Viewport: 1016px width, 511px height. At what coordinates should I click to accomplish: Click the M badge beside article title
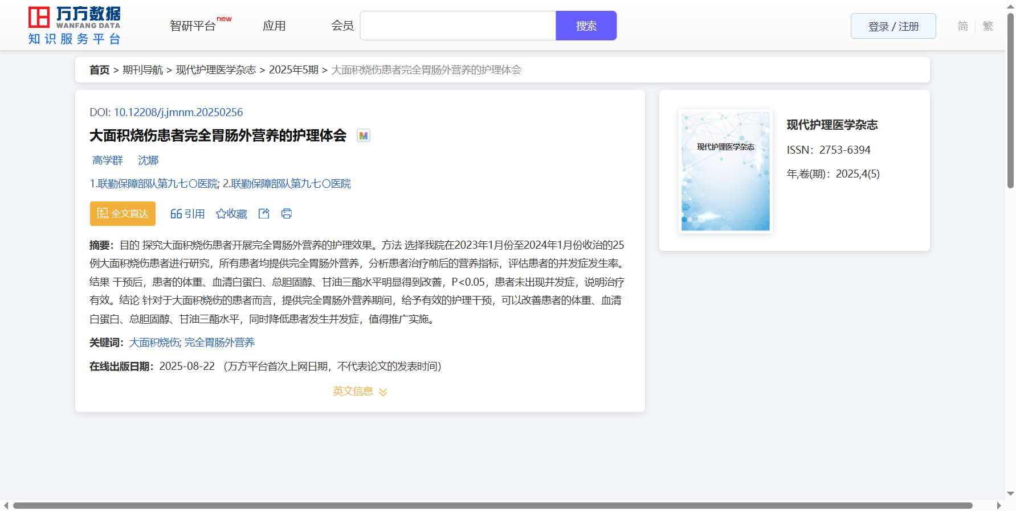363,136
